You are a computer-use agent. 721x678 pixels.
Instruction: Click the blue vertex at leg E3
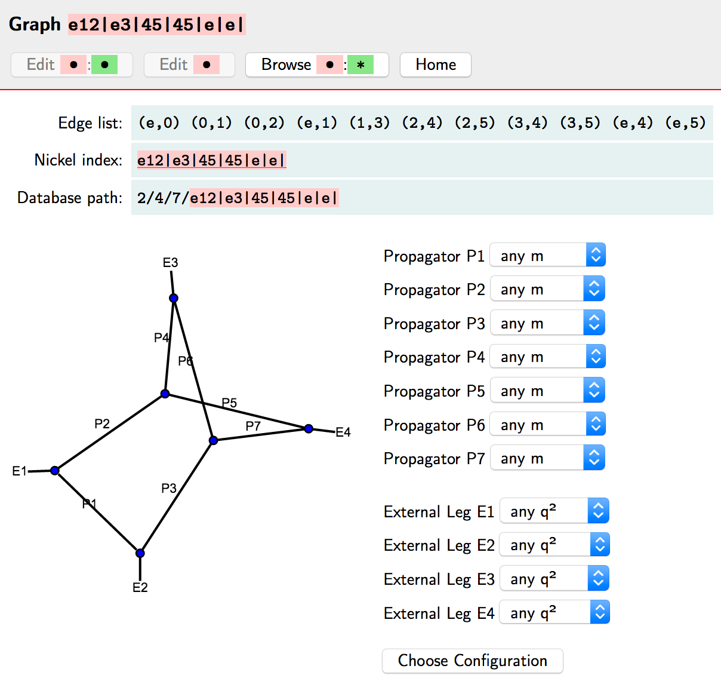pyautogui.click(x=174, y=298)
